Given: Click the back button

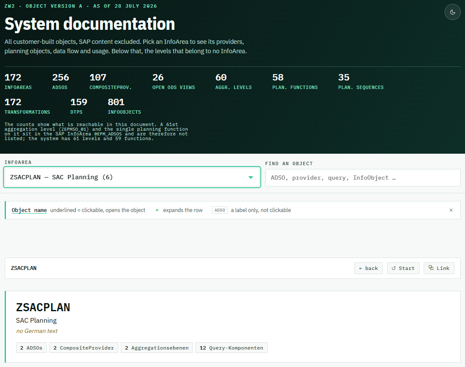Looking at the screenshot, I should pos(368,268).
